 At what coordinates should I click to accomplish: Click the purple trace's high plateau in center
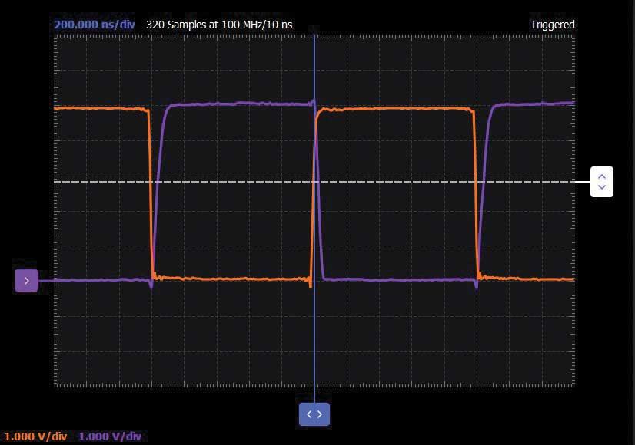click(241, 104)
